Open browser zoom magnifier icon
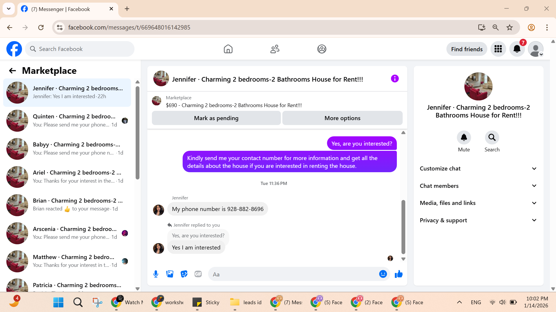 tap(496, 27)
